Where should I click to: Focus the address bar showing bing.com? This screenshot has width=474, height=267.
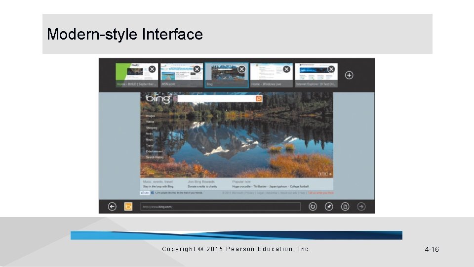(220, 207)
